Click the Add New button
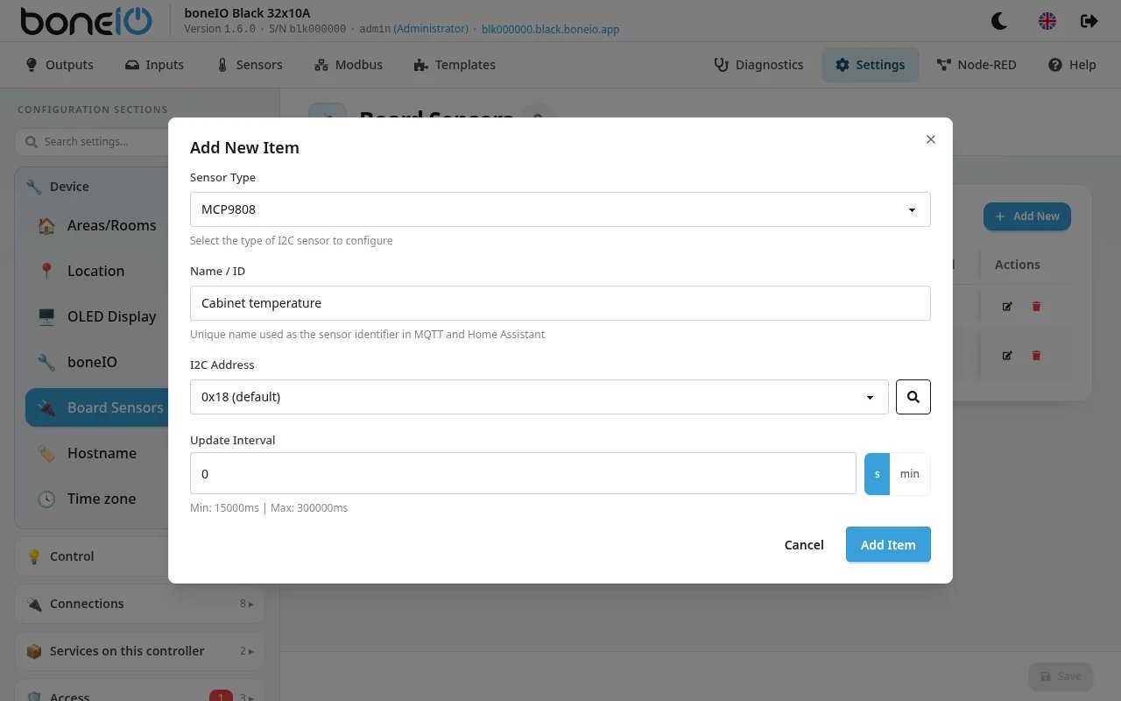The image size is (1121, 701). (x=1027, y=216)
